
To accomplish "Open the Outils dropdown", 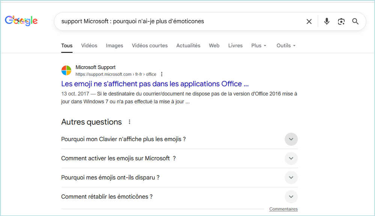I will click(286, 45).
